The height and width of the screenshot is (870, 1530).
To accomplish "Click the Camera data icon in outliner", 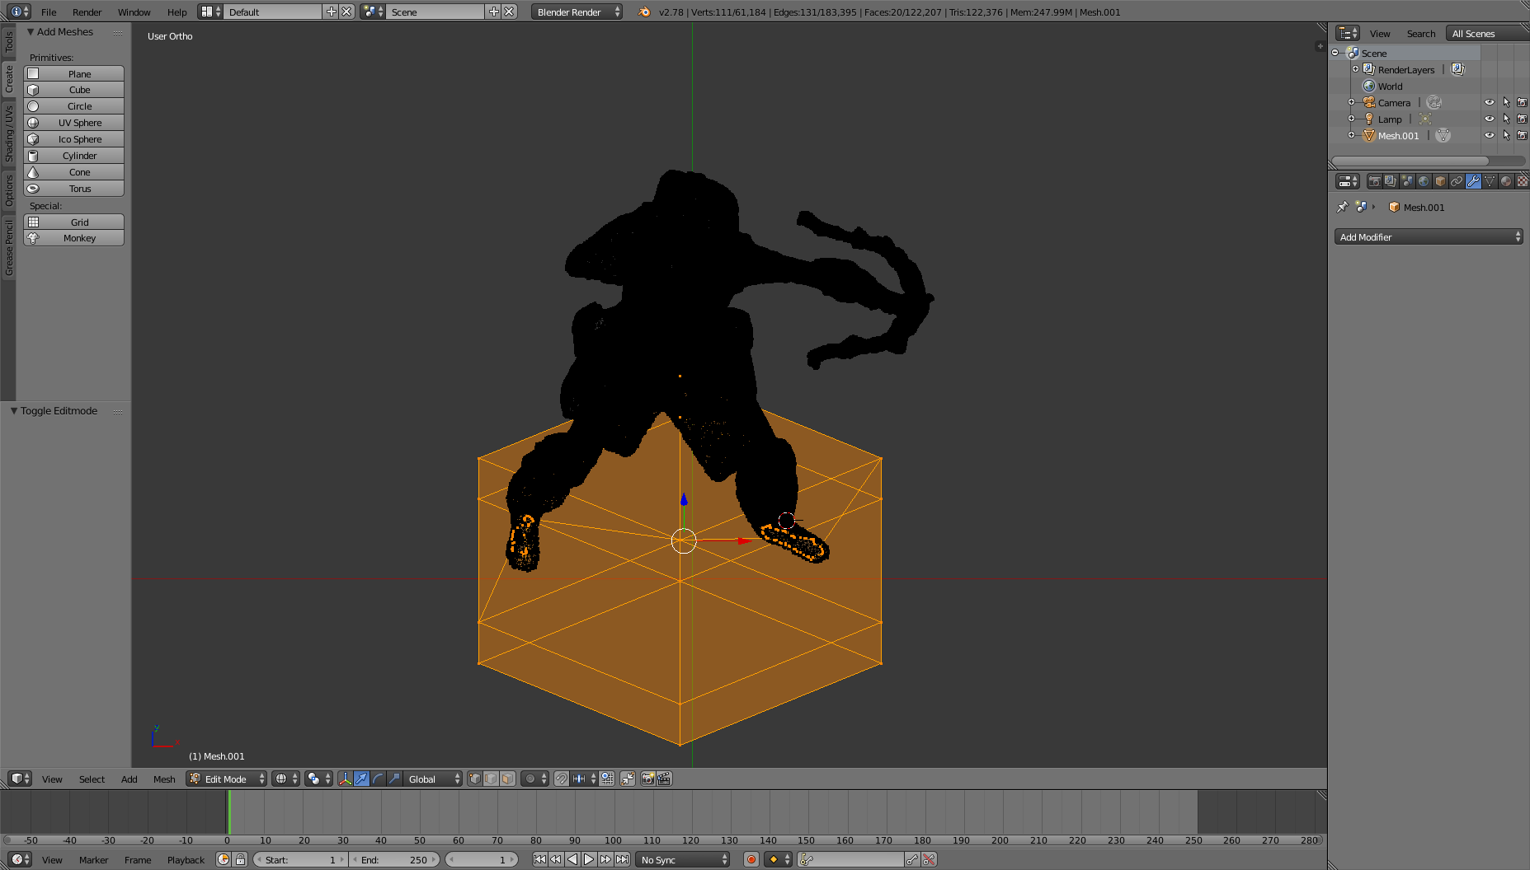I will 1434,102.
